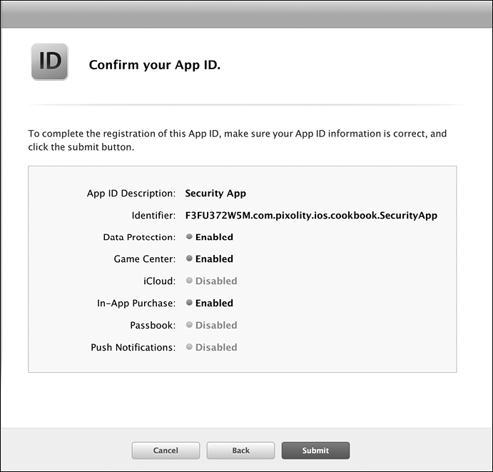Click the Identifier field label
This screenshot has width=493, height=472.
click(x=153, y=215)
